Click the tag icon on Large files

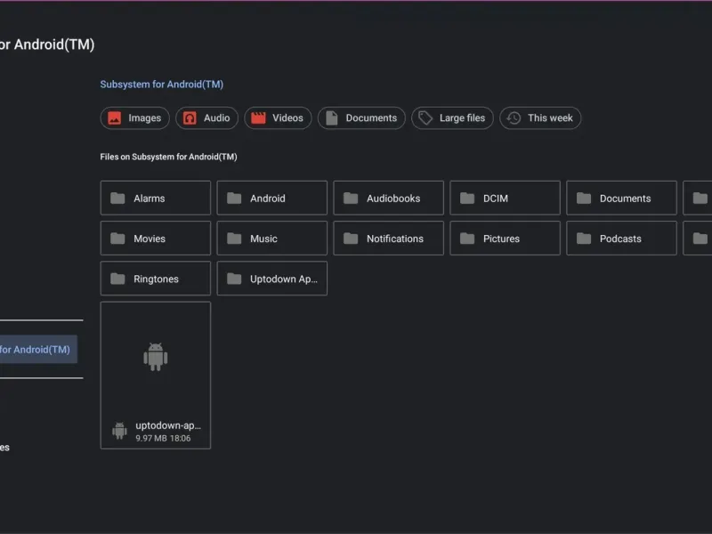click(425, 118)
